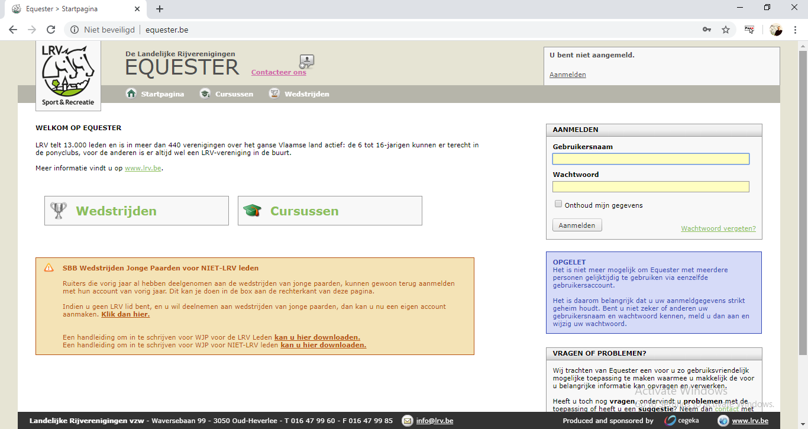Viewport: 808px width, 429px height.
Task: Click the Klik dan hier. link
Action: coord(125,314)
